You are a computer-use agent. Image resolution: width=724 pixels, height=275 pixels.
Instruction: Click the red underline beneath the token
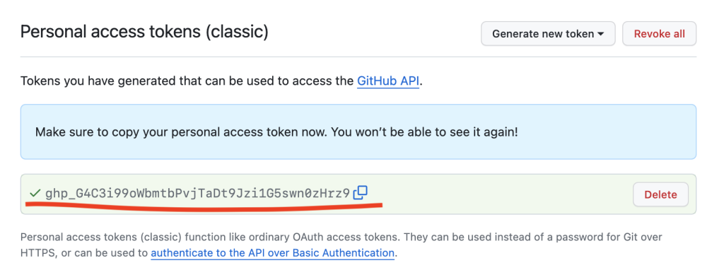tap(204, 206)
